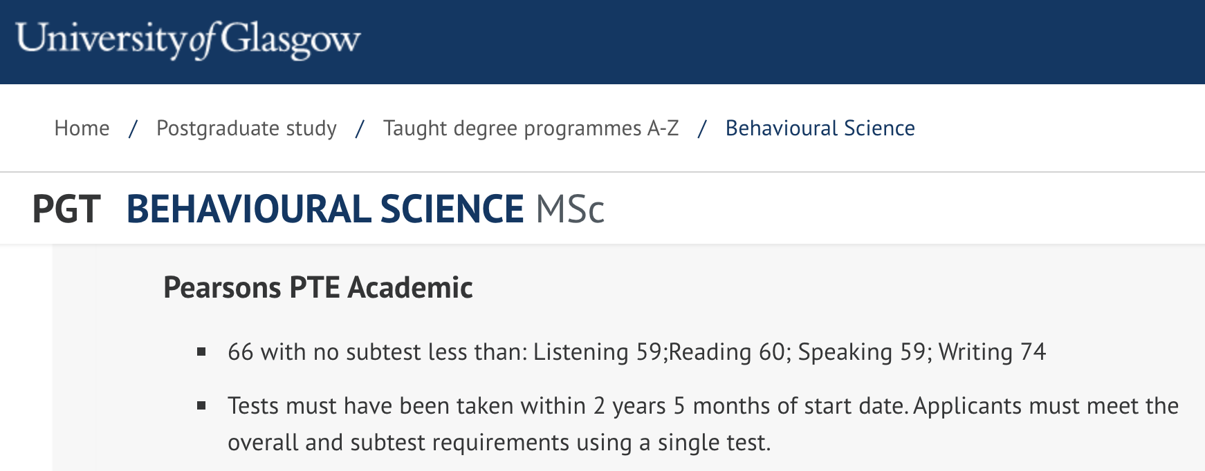Image resolution: width=1205 pixels, height=471 pixels.
Task: Click the slash separator after Postgraduate study
Action: 360,128
